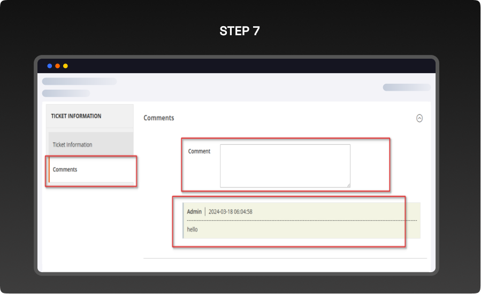Viewport: 481px width, 294px height.
Task: Click the short placeholder bar below it
Action: tap(66, 93)
